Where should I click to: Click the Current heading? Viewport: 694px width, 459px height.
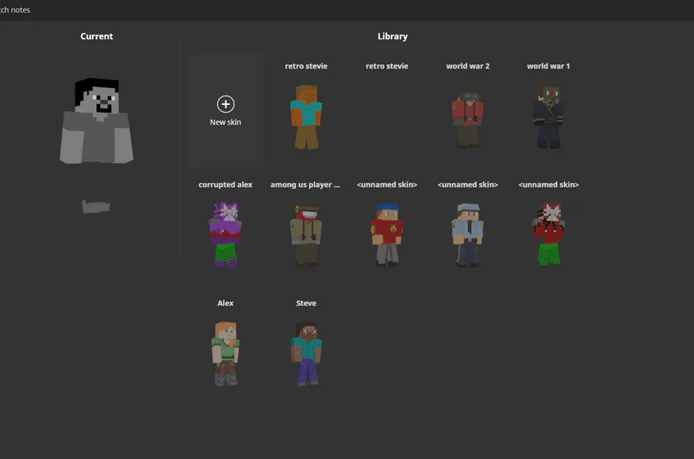point(96,36)
